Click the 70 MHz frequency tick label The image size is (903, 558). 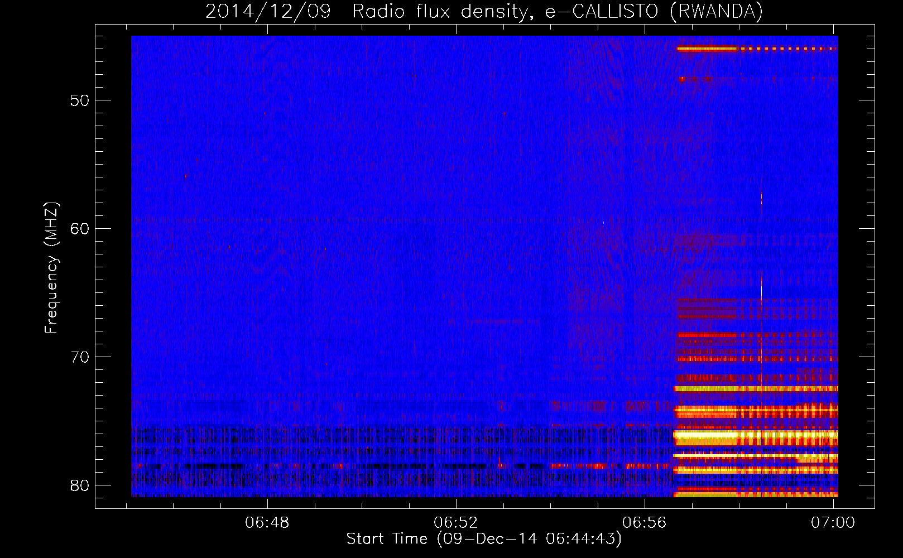click(80, 357)
